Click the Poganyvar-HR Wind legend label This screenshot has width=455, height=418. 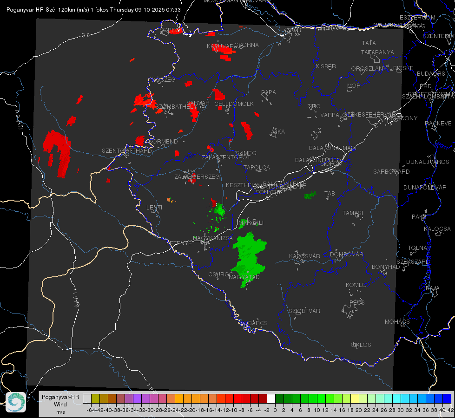(x=60, y=404)
